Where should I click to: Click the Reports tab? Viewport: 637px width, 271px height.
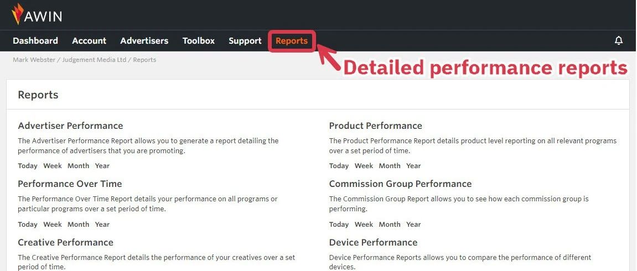click(292, 41)
